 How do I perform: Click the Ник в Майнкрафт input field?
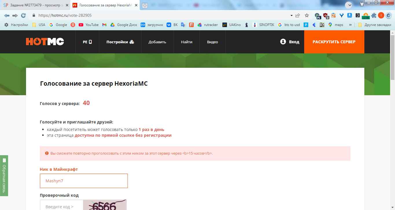coord(84,181)
